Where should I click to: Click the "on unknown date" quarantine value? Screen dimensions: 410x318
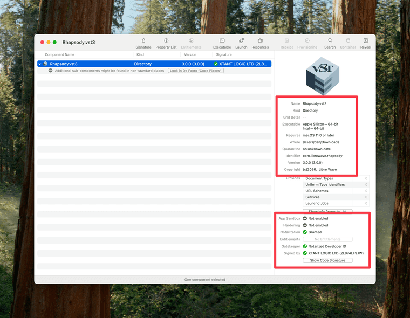pos(316,149)
